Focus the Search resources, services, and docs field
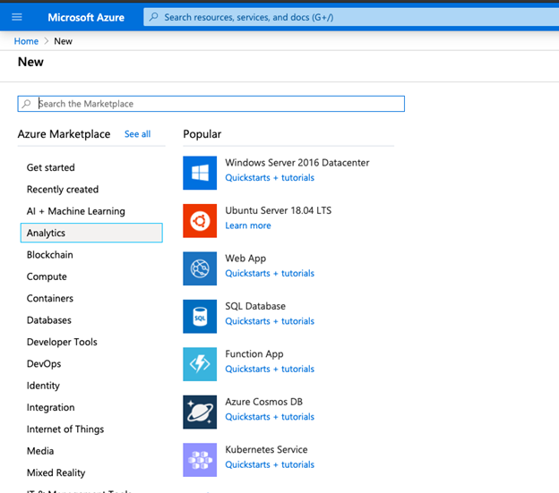559x493 pixels. (x=351, y=17)
